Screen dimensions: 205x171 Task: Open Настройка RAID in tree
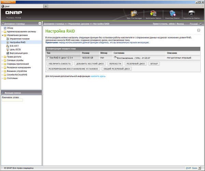17,42
